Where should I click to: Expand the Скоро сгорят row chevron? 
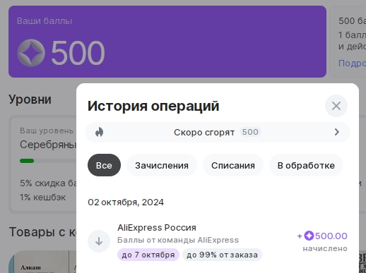click(x=337, y=132)
